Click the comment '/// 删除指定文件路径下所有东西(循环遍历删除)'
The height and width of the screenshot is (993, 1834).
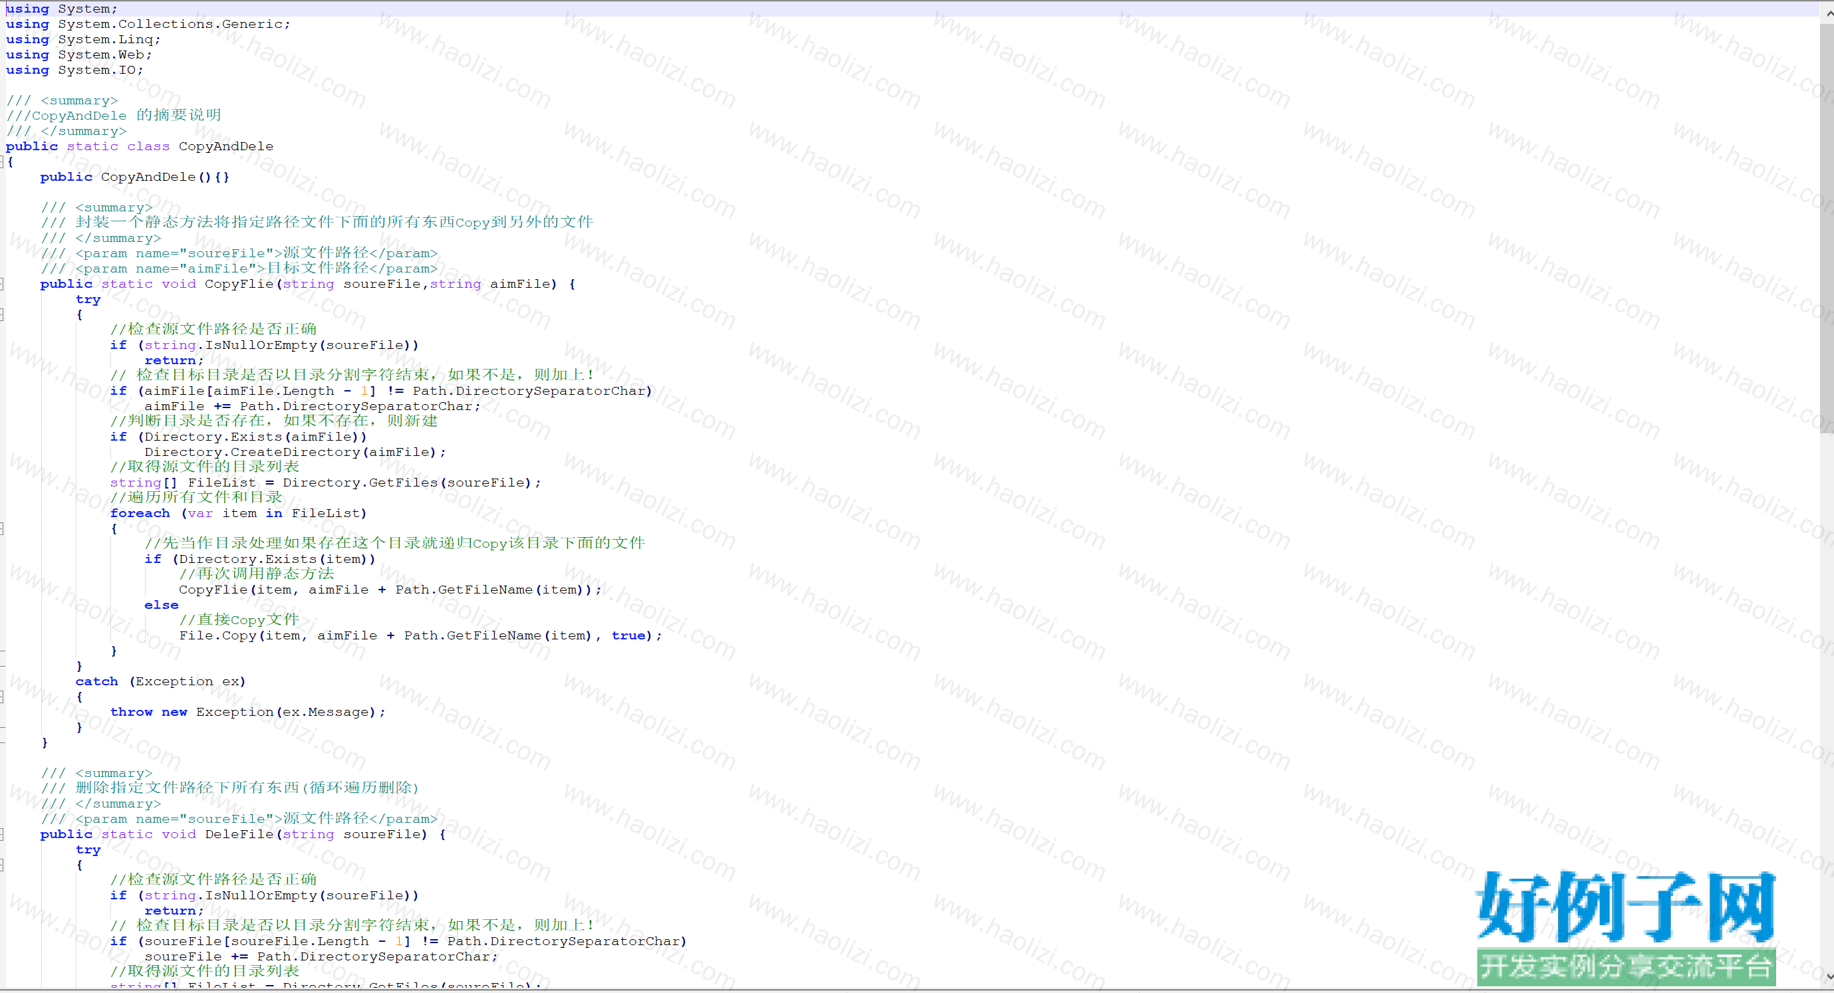230,788
